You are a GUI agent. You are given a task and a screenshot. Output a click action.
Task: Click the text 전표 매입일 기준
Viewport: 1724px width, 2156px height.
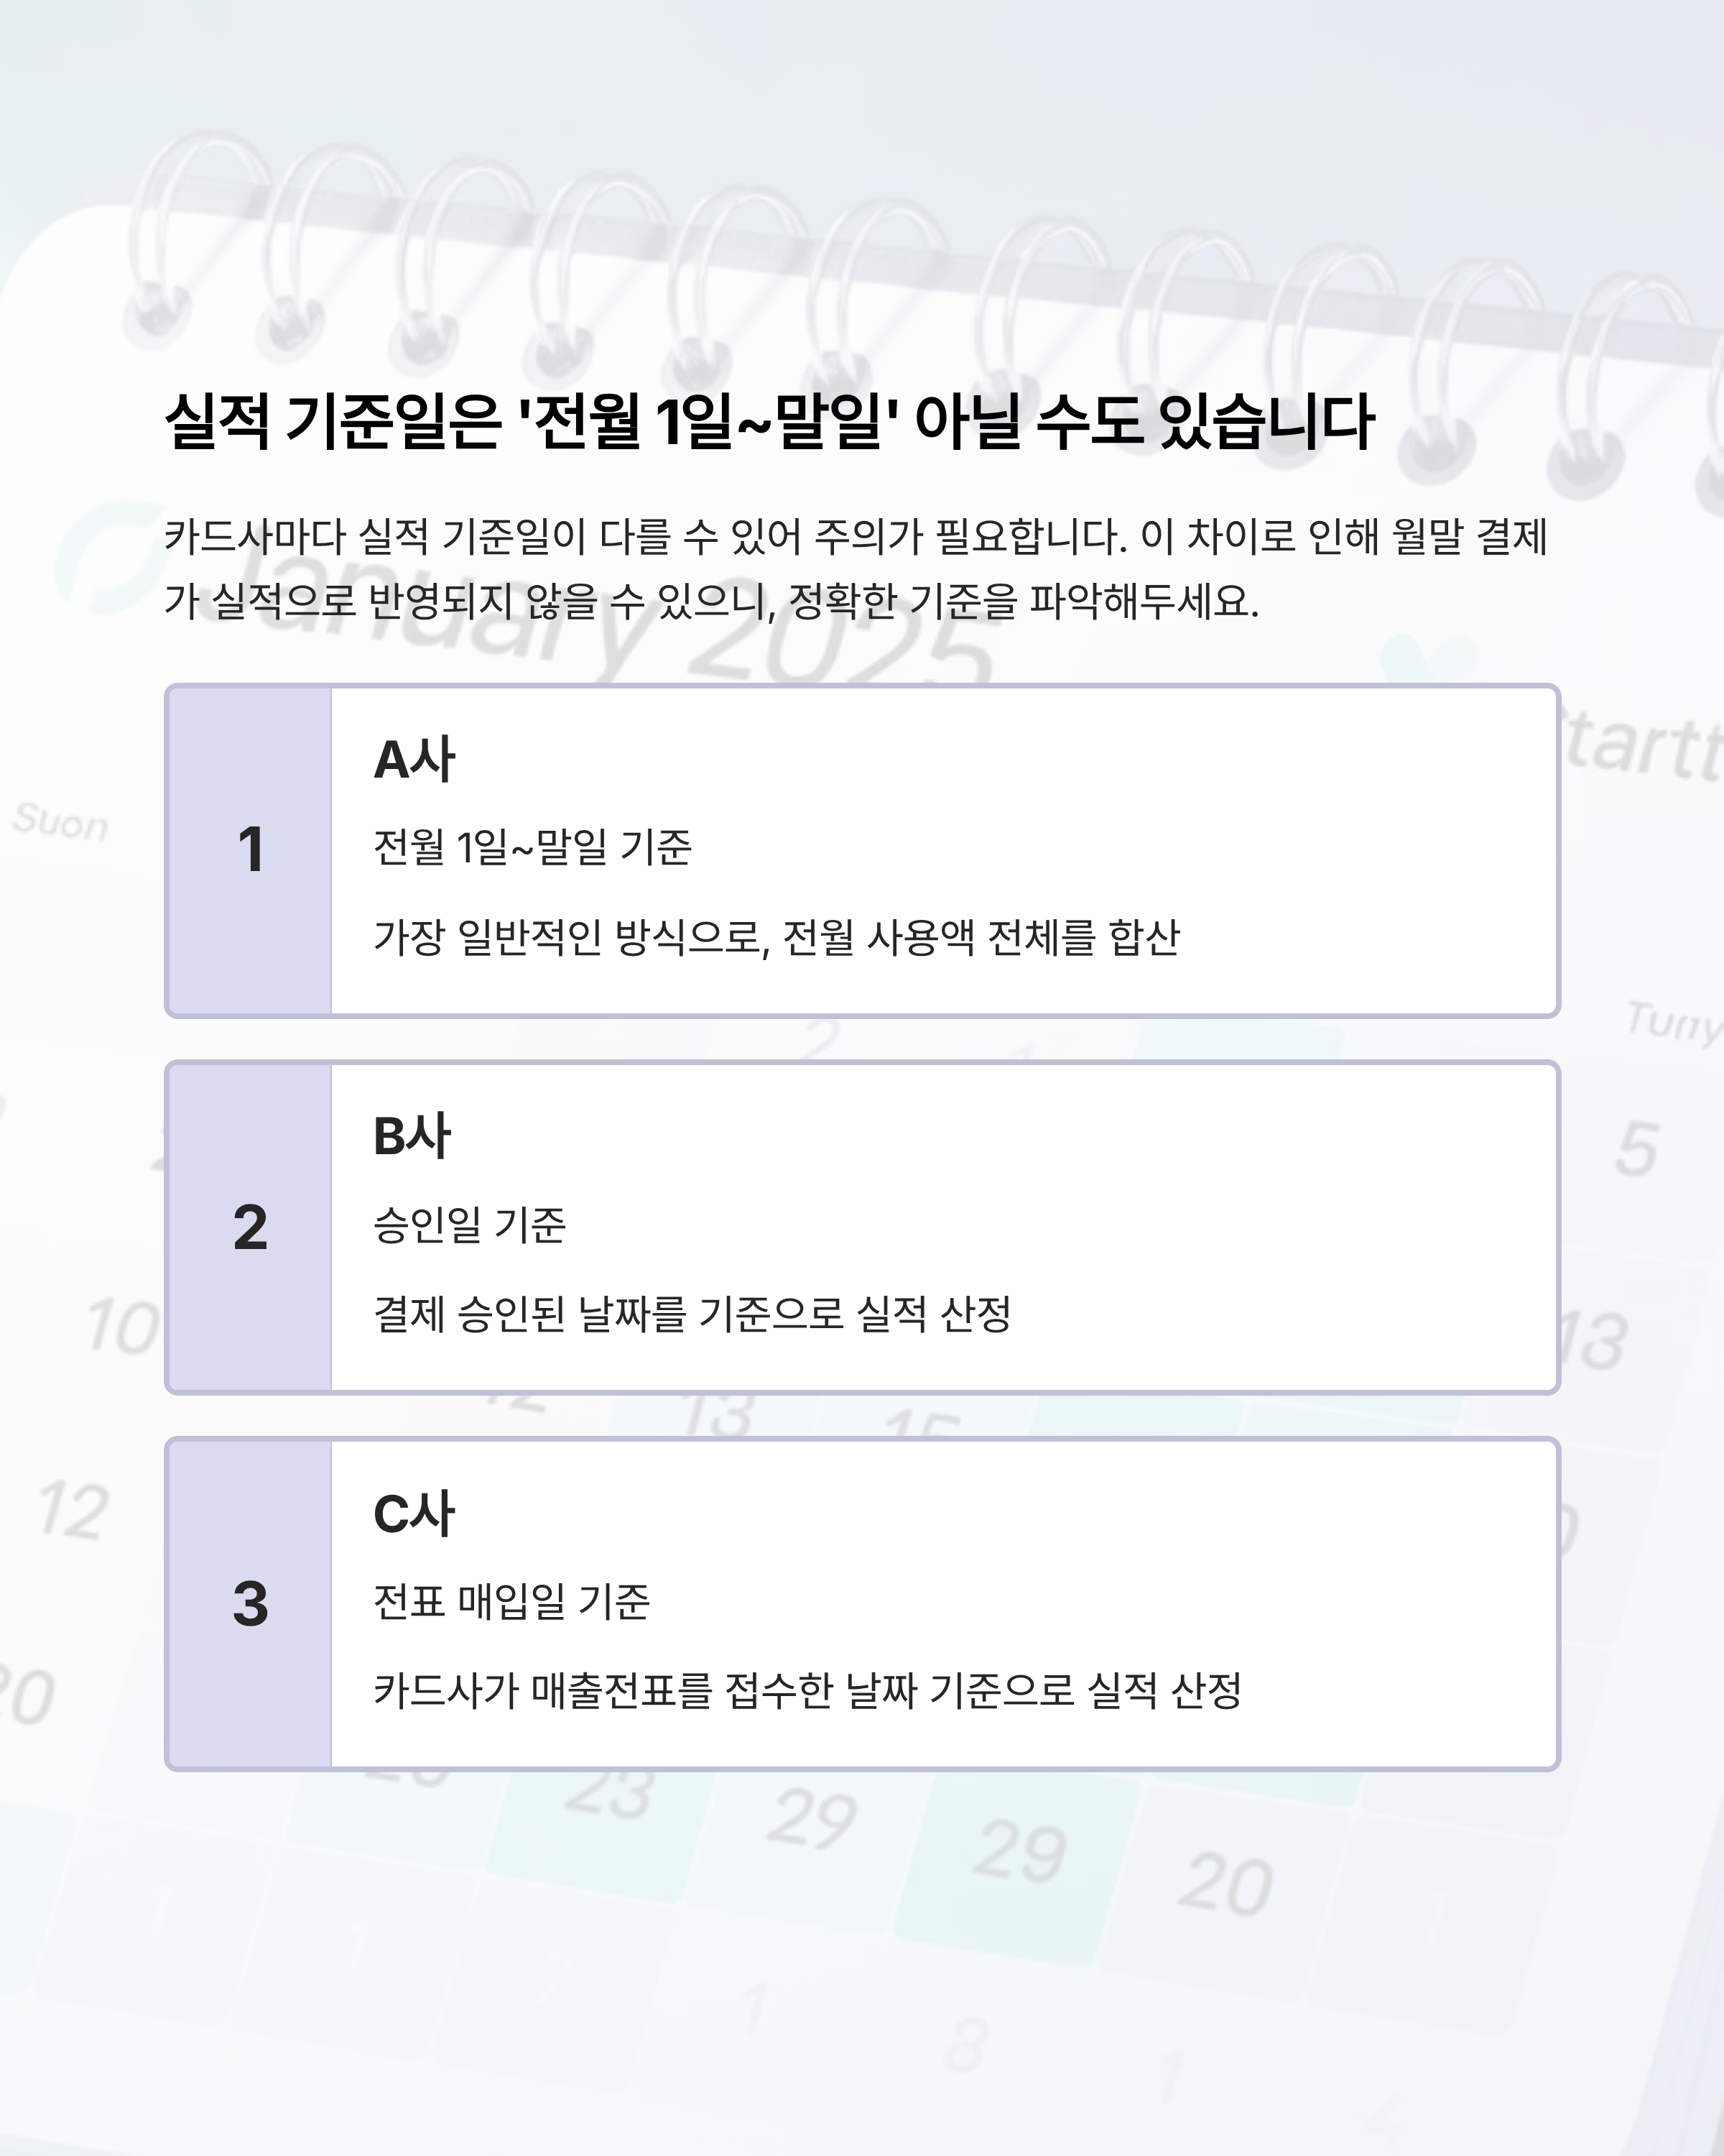coord(511,1601)
